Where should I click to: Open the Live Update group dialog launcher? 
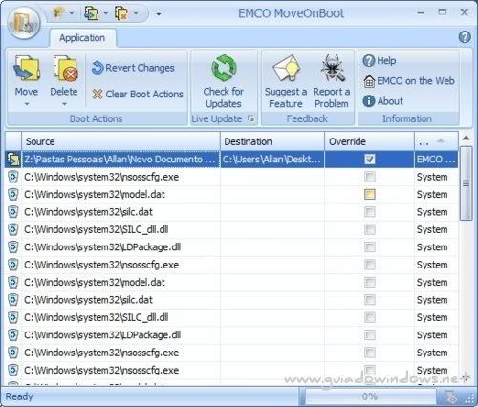pyautogui.click(x=250, y=118)
